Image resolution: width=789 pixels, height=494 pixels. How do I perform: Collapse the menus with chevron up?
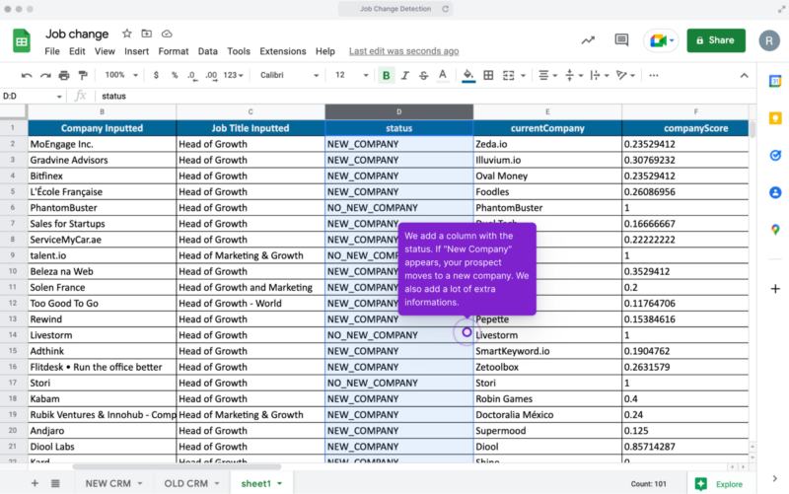pos(744,76)
